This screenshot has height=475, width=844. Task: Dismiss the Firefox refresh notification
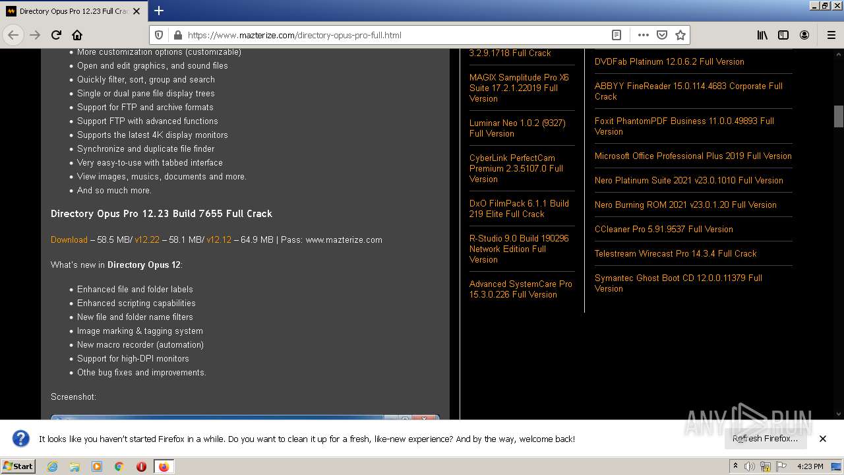(823, 439)
